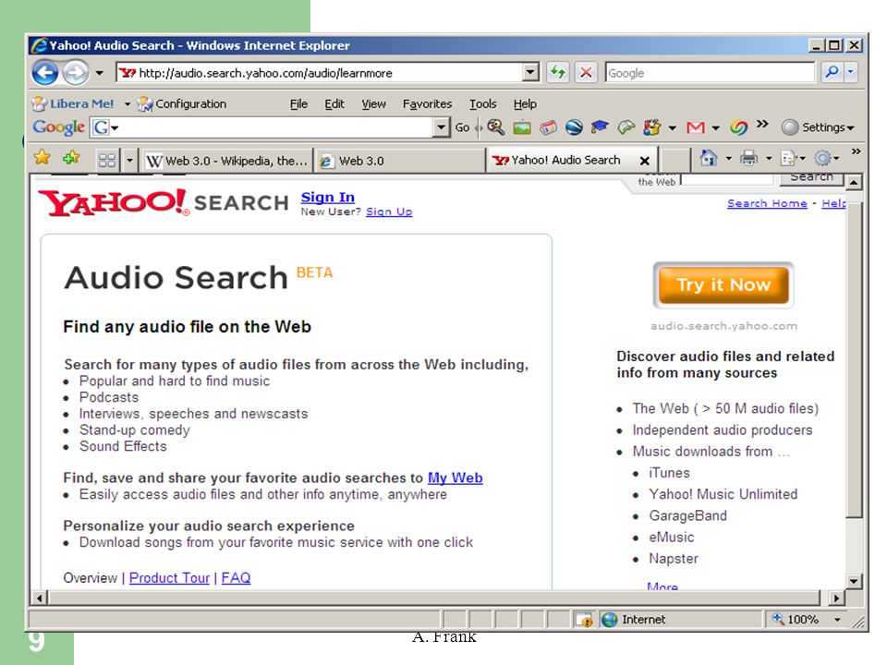Image resolution: width=887 pixels, height=665 pixels.
Task: Open the My Web link
Action: click(455, 478)
